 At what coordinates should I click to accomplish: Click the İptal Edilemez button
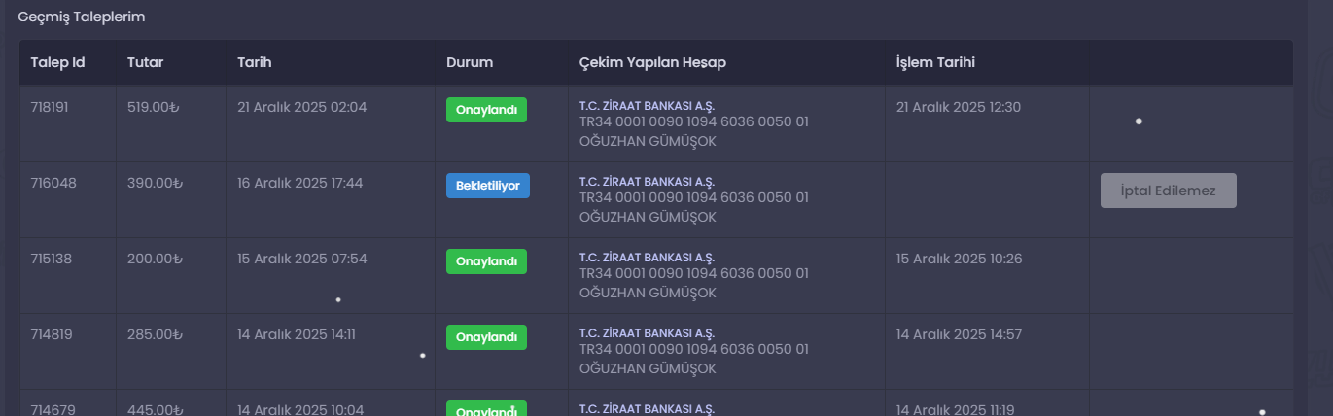pyautogui.click(x=1168, y=191)
